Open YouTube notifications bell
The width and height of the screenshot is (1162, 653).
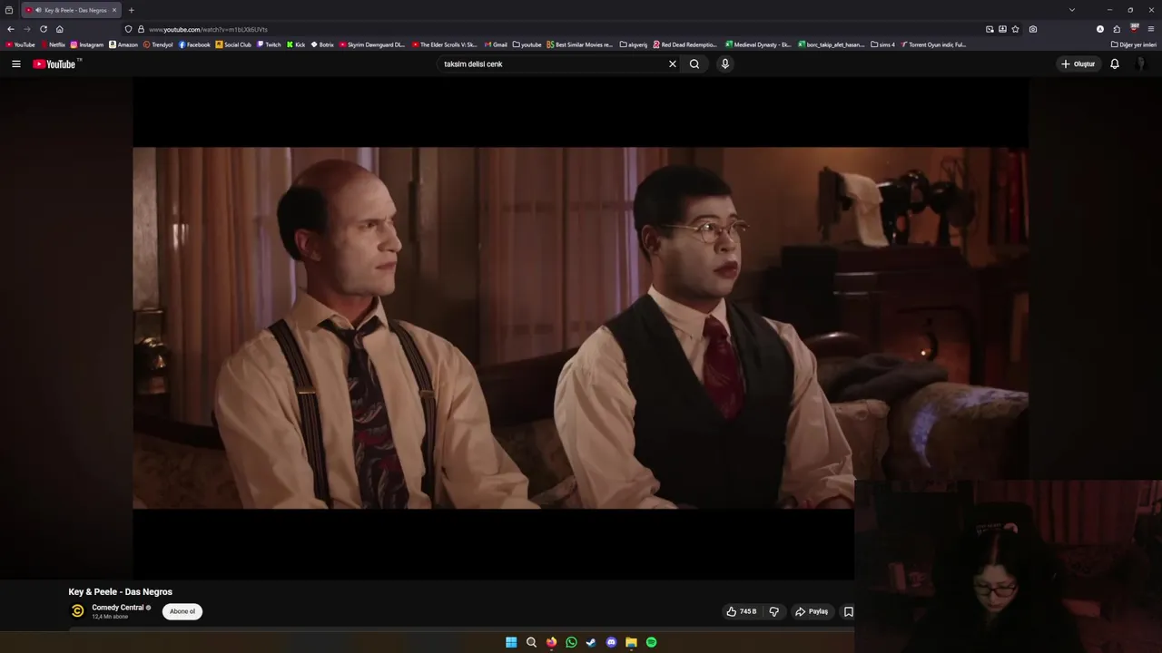(1115, 63)
